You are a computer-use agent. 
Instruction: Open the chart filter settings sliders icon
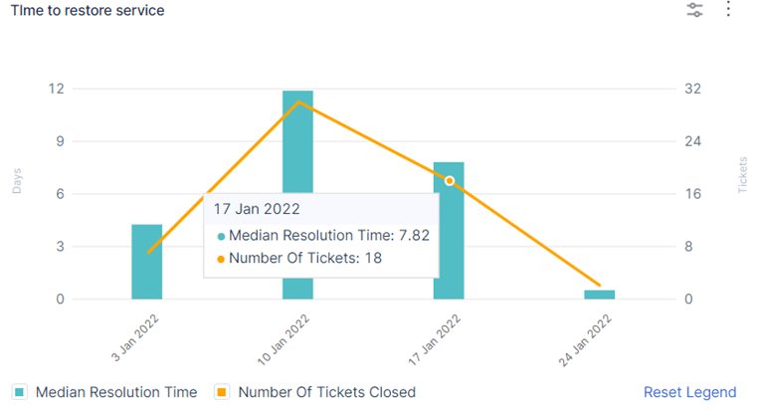pos(694,10)
